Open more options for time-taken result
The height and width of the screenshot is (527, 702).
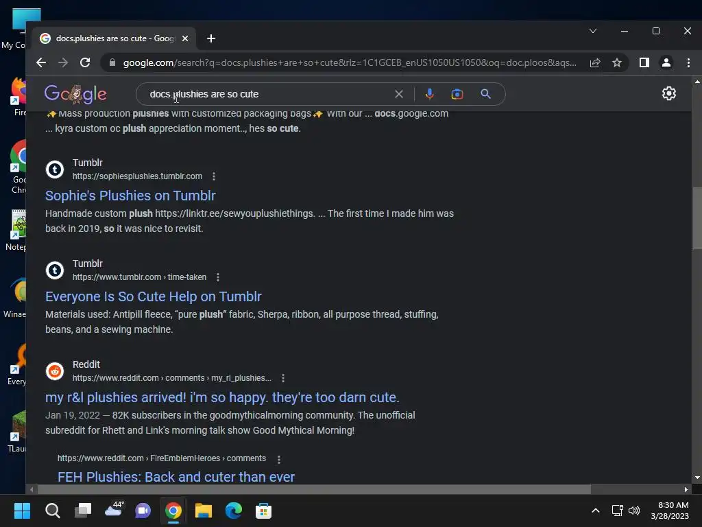218,277
